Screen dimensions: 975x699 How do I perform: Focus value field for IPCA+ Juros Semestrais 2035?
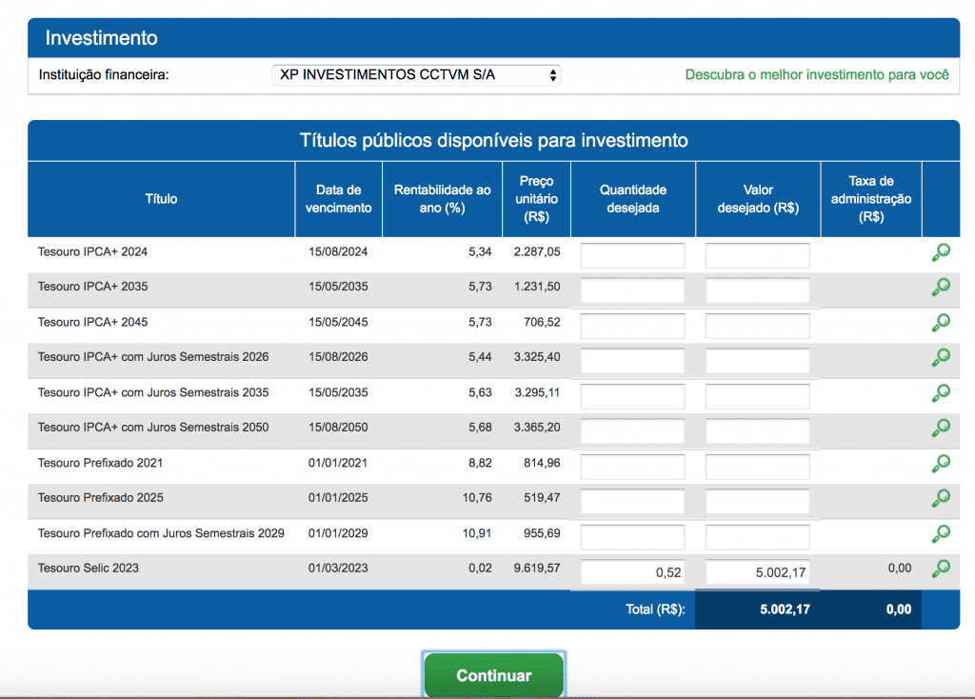(757, 396)
